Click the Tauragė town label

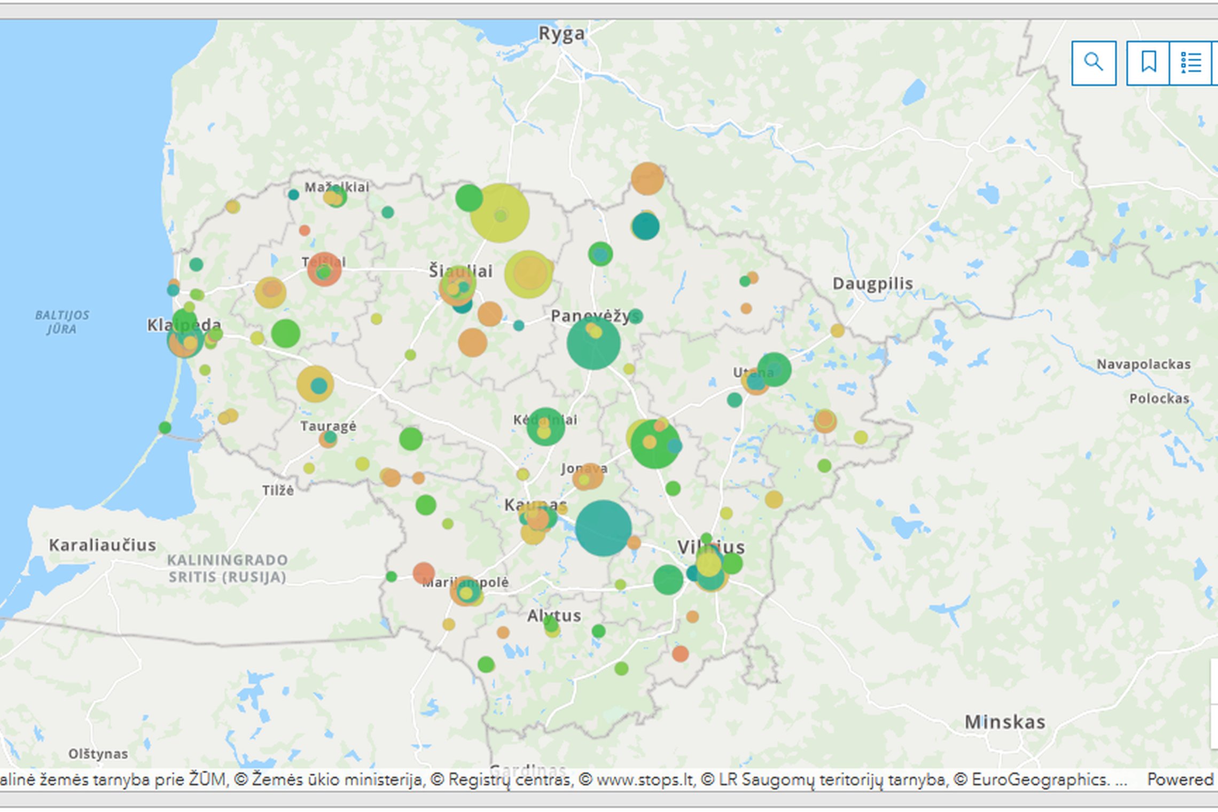pos(328,426)
